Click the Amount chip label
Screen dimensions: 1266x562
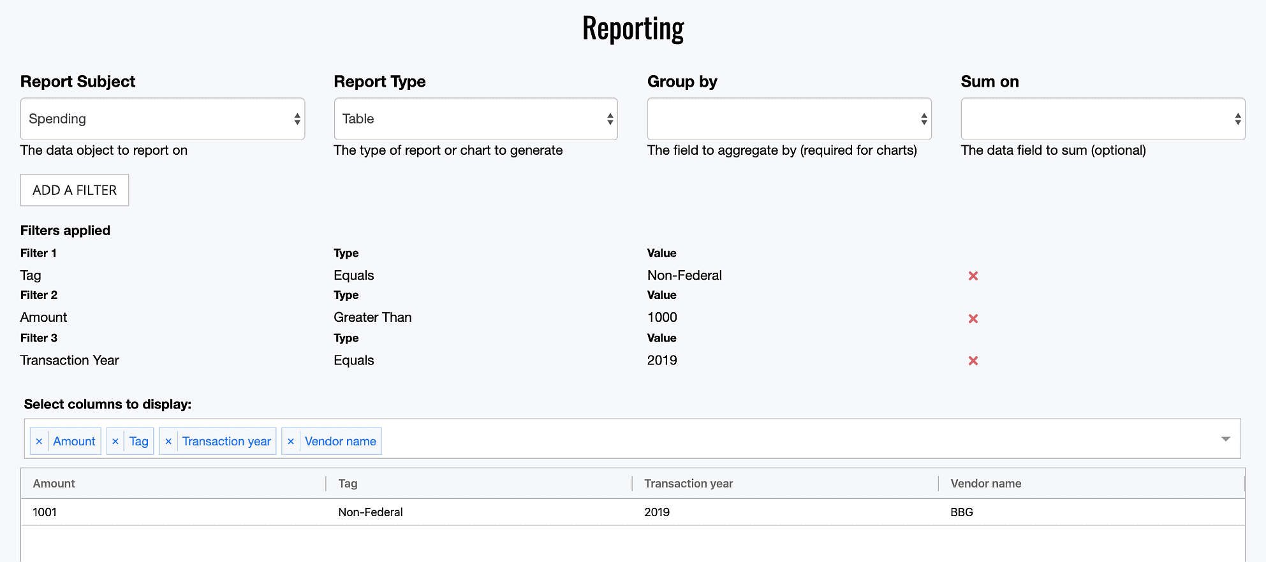tap(74, 441)
